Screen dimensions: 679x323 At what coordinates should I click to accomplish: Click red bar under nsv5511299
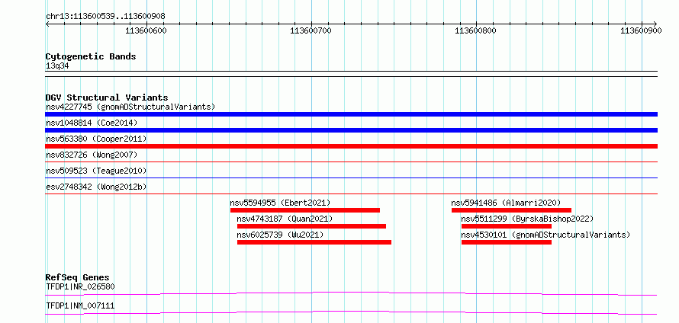pos(507,226)
